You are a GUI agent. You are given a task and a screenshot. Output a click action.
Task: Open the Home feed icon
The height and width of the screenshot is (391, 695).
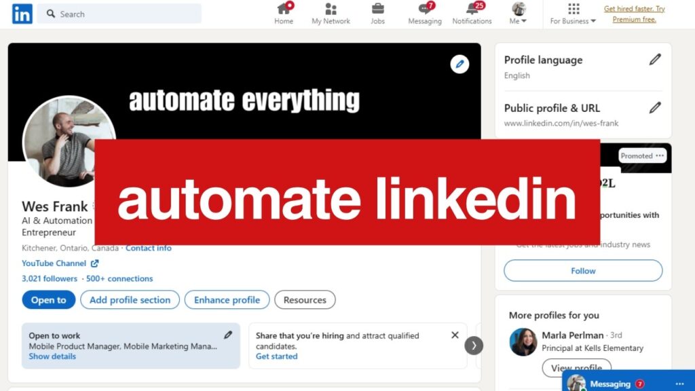tap(284, 10)
